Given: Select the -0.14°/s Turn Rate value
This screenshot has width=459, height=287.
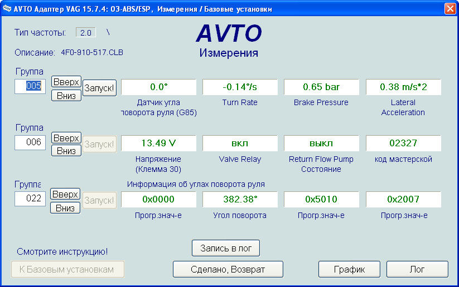Looking at the screenshot, I should click(x=240, y=87).
